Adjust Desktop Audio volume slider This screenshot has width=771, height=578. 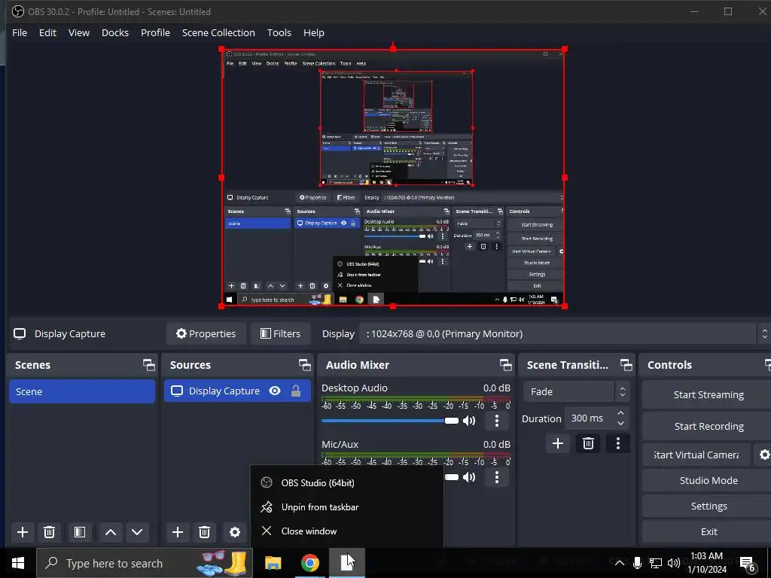pyautogui.click(x=390, y=421)
